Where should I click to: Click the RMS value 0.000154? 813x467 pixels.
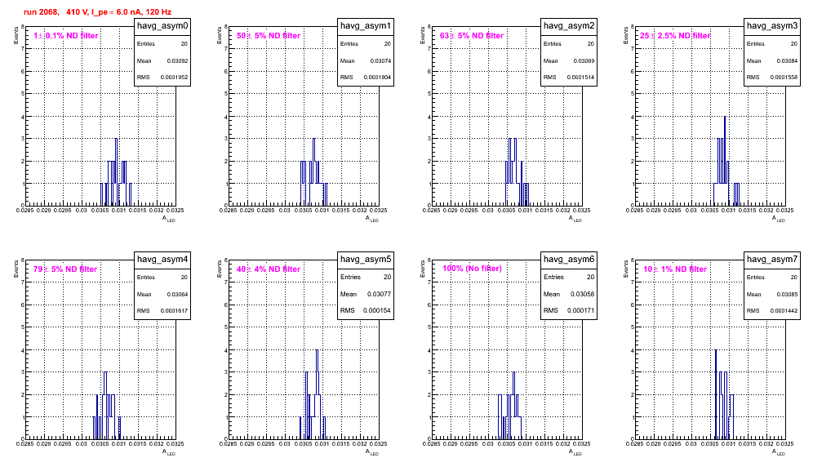tap(377, 311)
